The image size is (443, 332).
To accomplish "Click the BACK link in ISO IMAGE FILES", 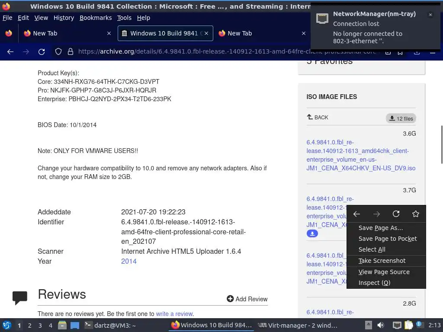I will click(318, 117).
